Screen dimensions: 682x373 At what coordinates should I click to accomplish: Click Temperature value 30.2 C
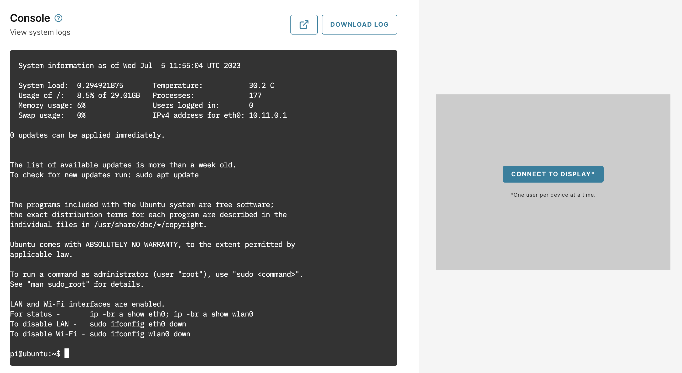click(261, 85)
